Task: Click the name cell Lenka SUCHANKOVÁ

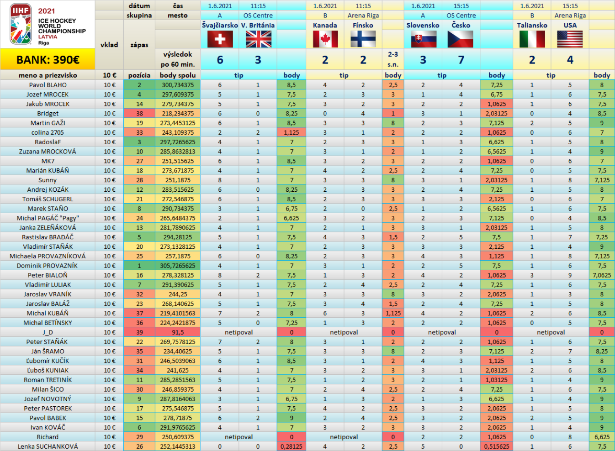Action: click(48, 446)
